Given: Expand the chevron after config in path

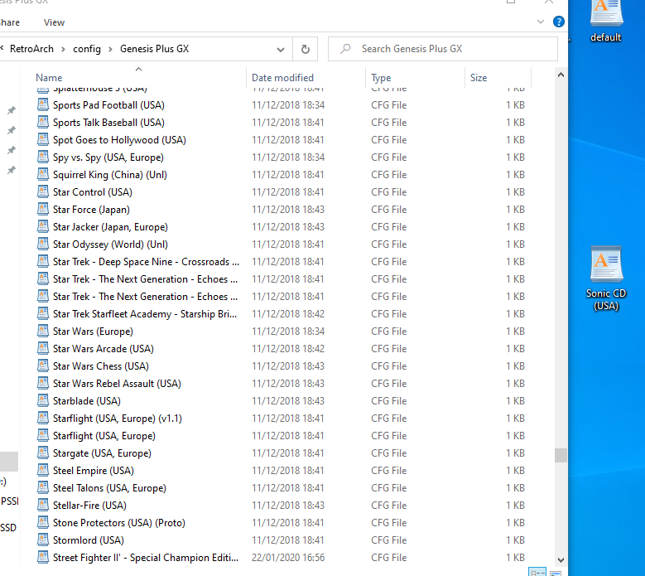Looking at the screenshot, I should [x=110, y=50].
